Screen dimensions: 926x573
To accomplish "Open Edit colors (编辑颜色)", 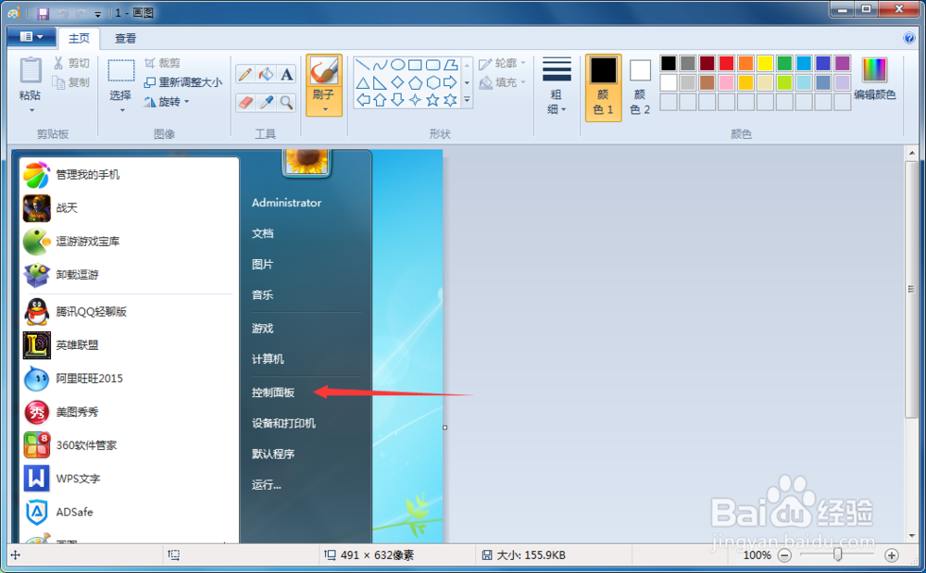I will click(875, 81).
